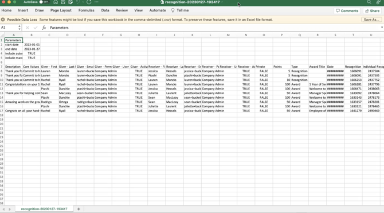Open the Page Layout tab
This screenshot has width=384, height=213.
click(61, 10)
